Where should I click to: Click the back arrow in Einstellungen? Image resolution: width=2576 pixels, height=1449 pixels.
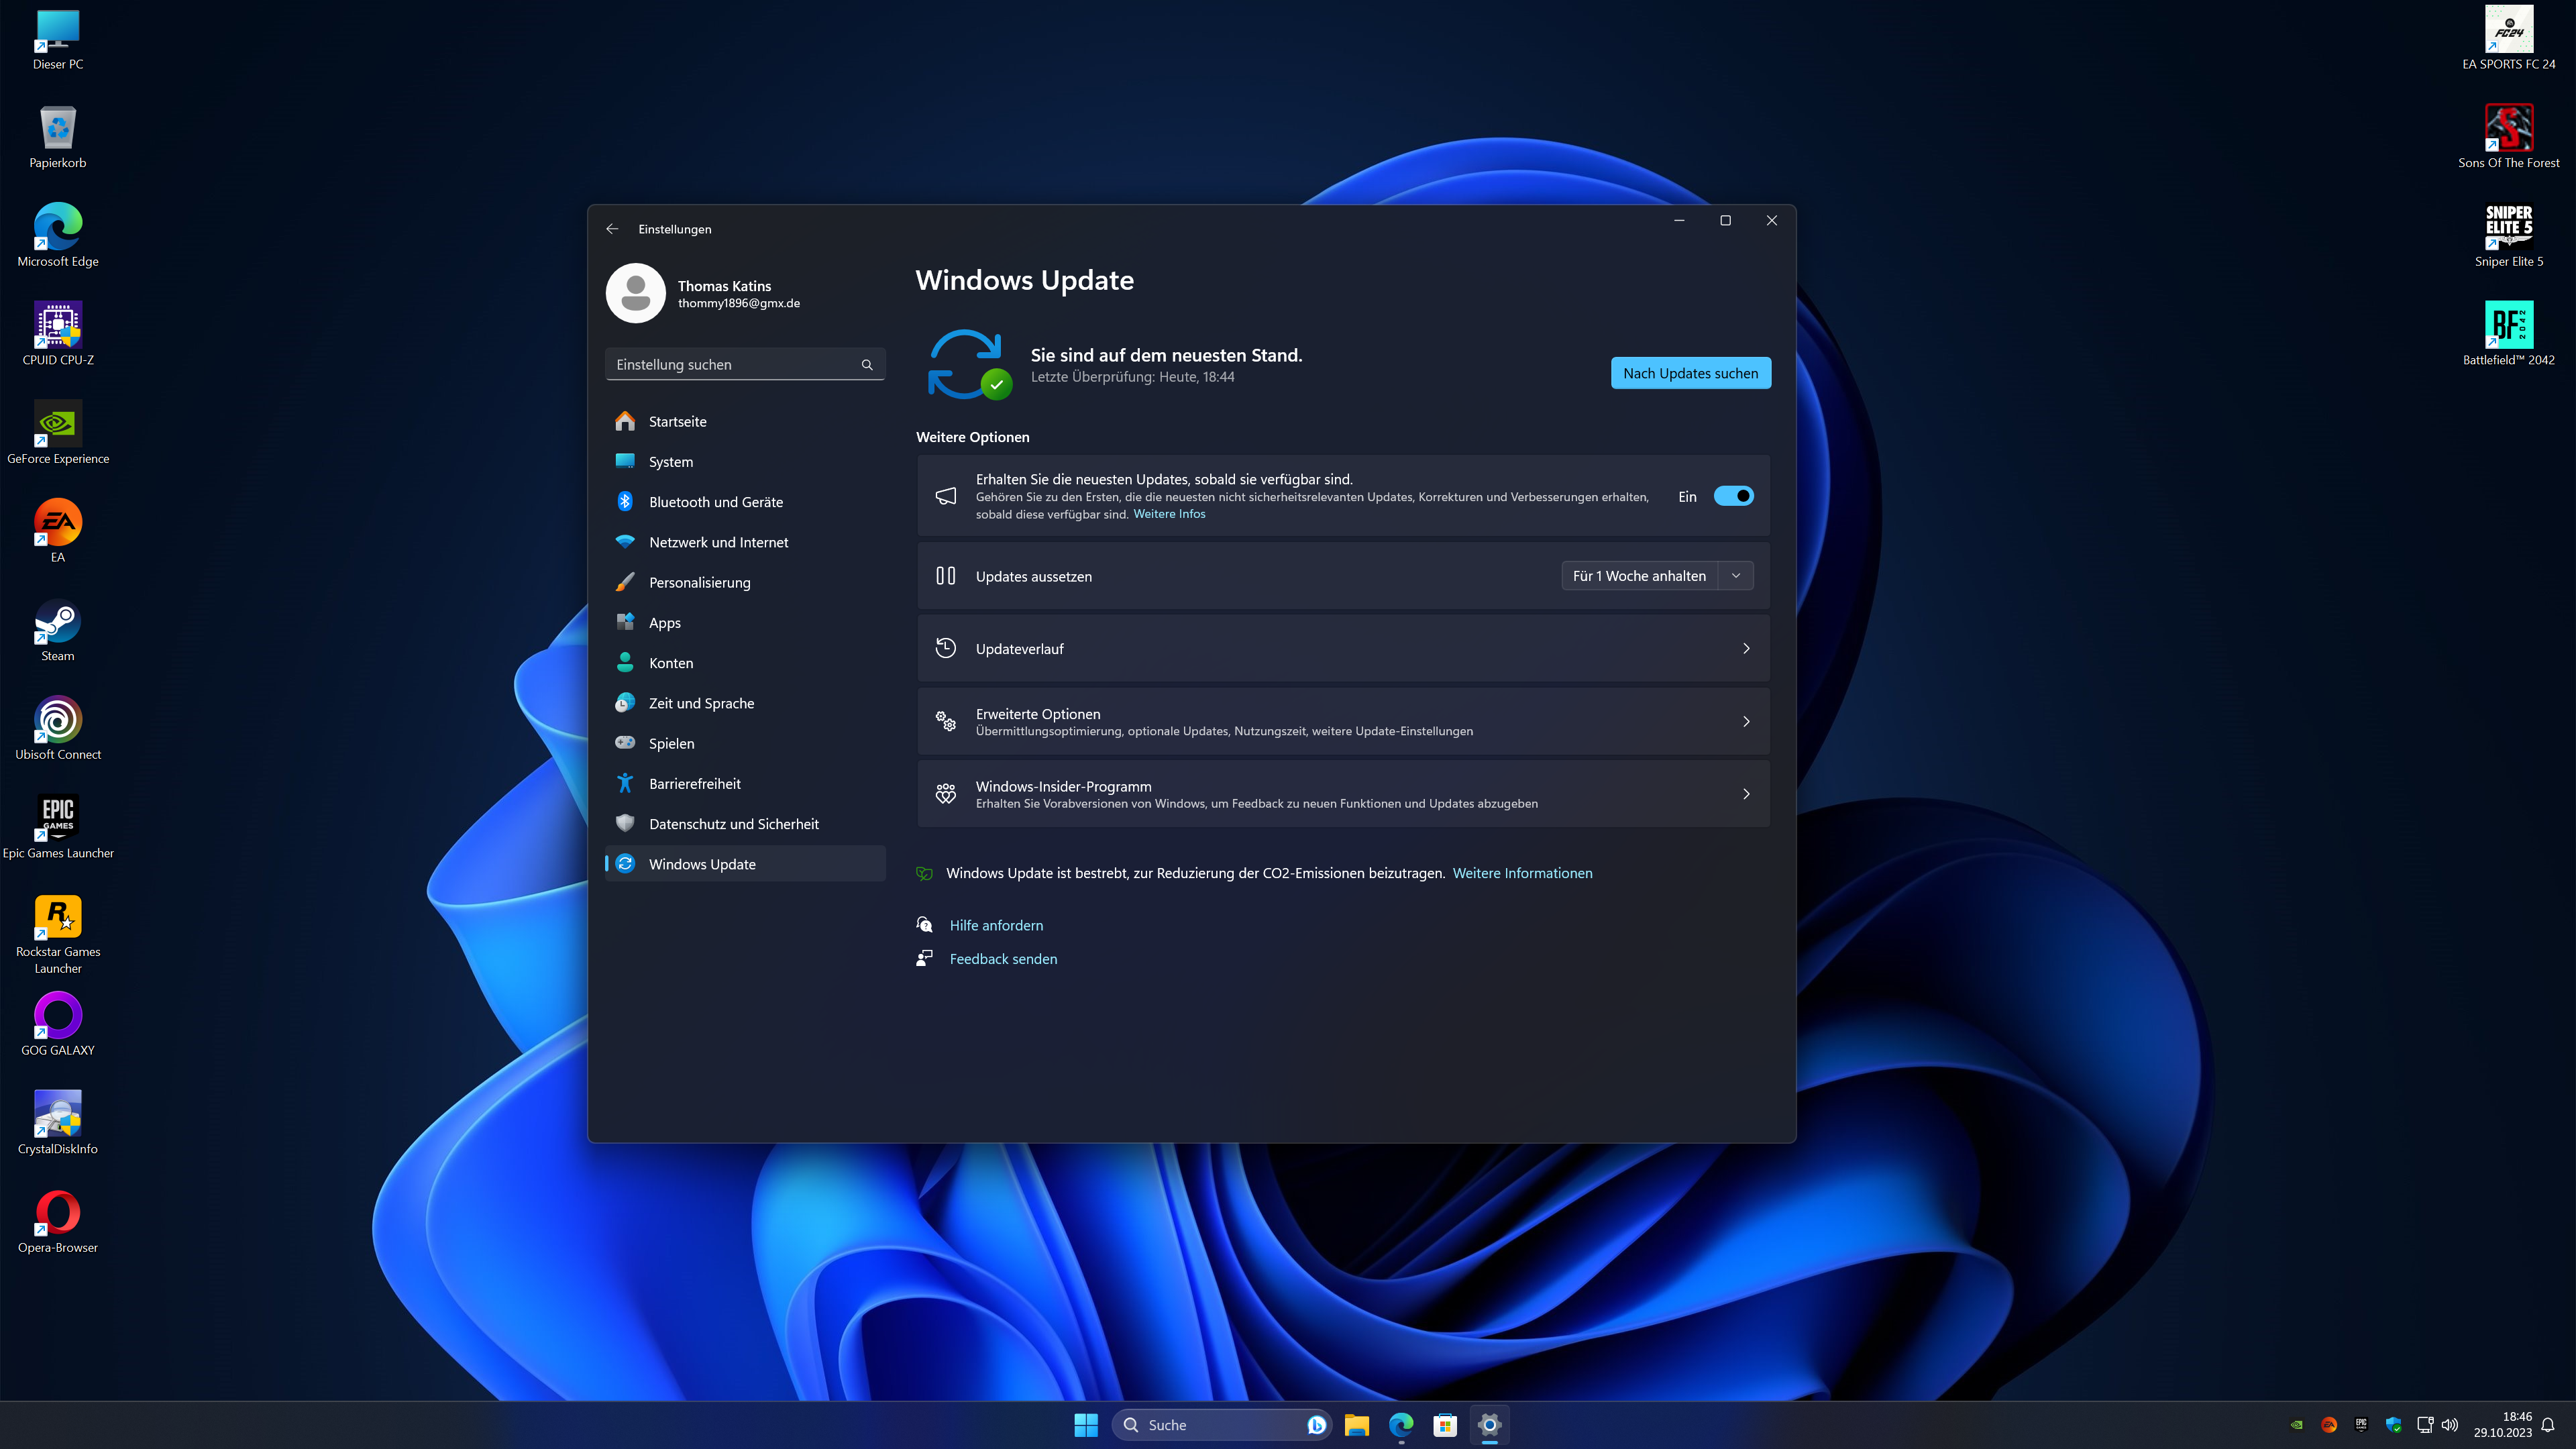(612, 229)
